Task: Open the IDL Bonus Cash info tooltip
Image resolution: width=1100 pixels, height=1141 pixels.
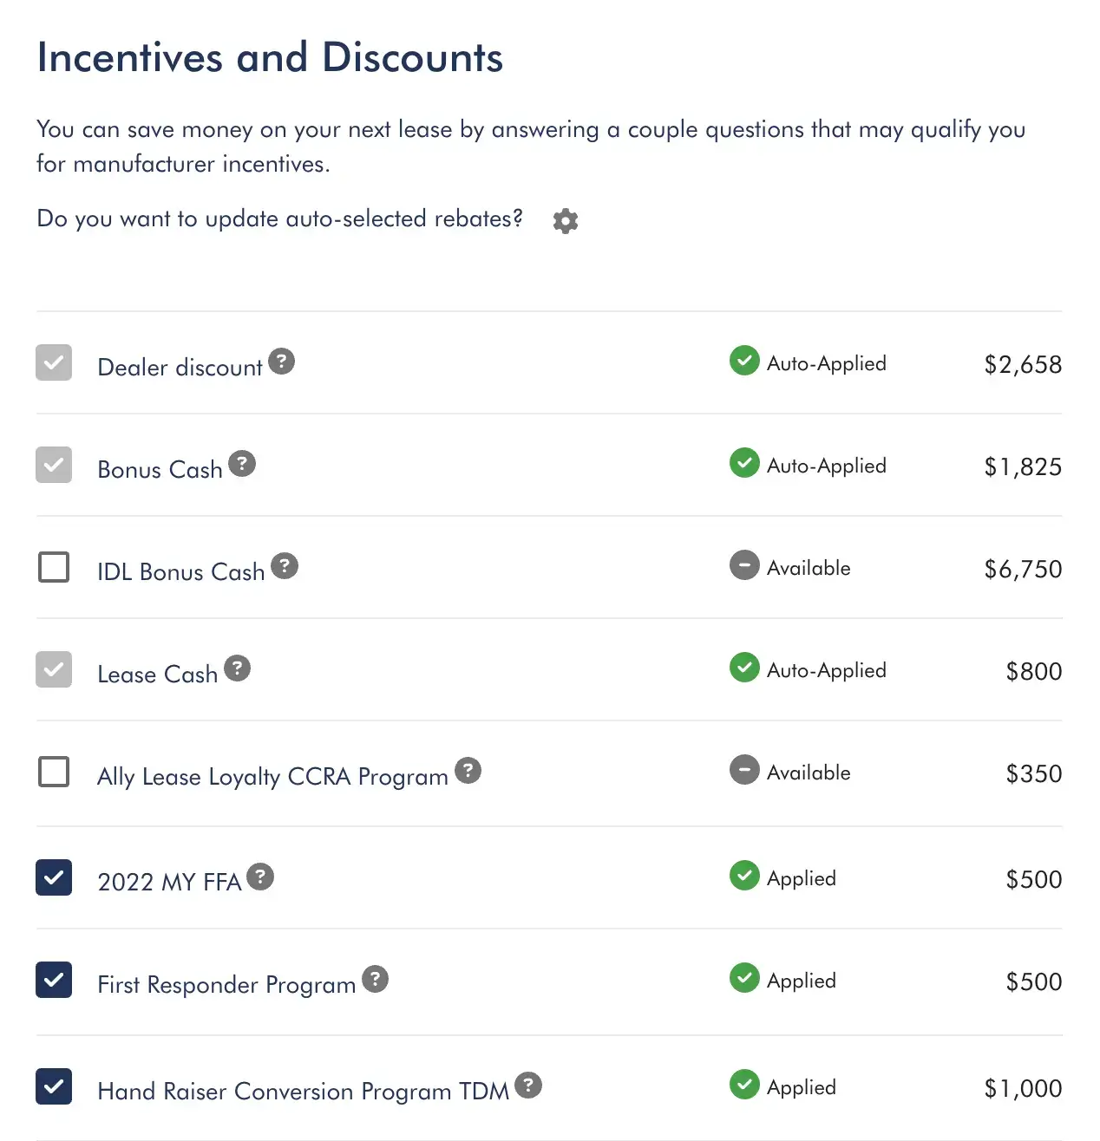Action: (285, 565)
